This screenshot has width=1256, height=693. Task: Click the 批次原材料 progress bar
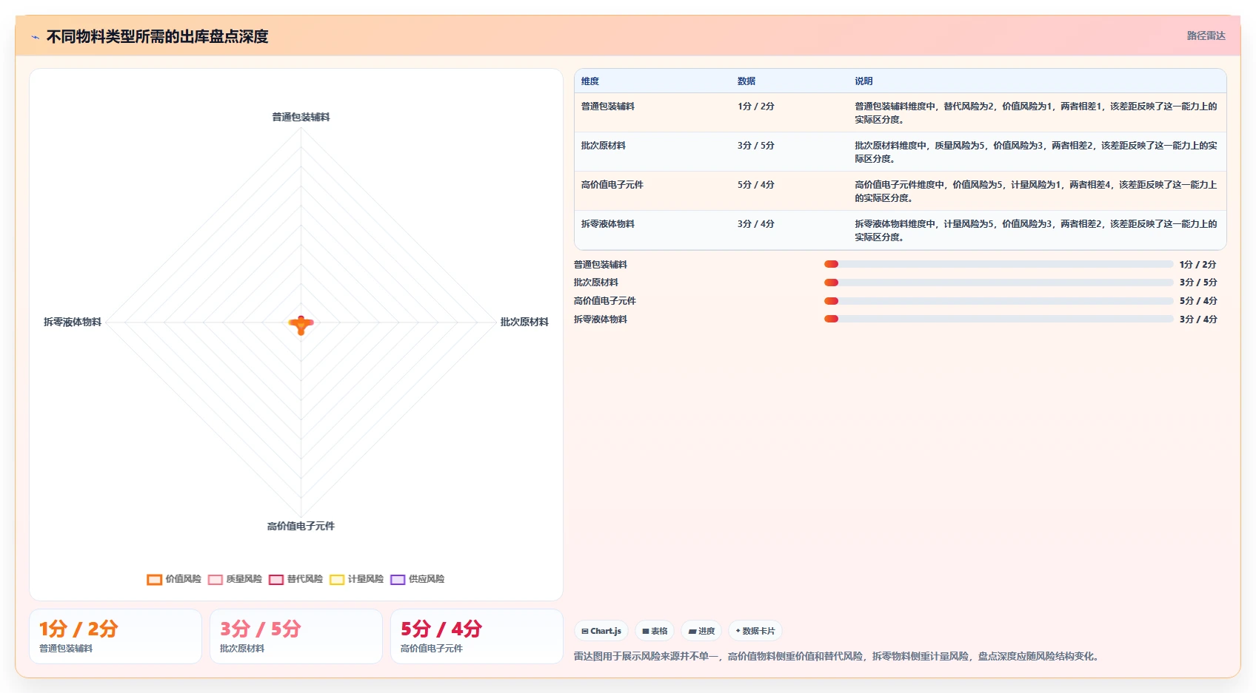tap(999, 283)
